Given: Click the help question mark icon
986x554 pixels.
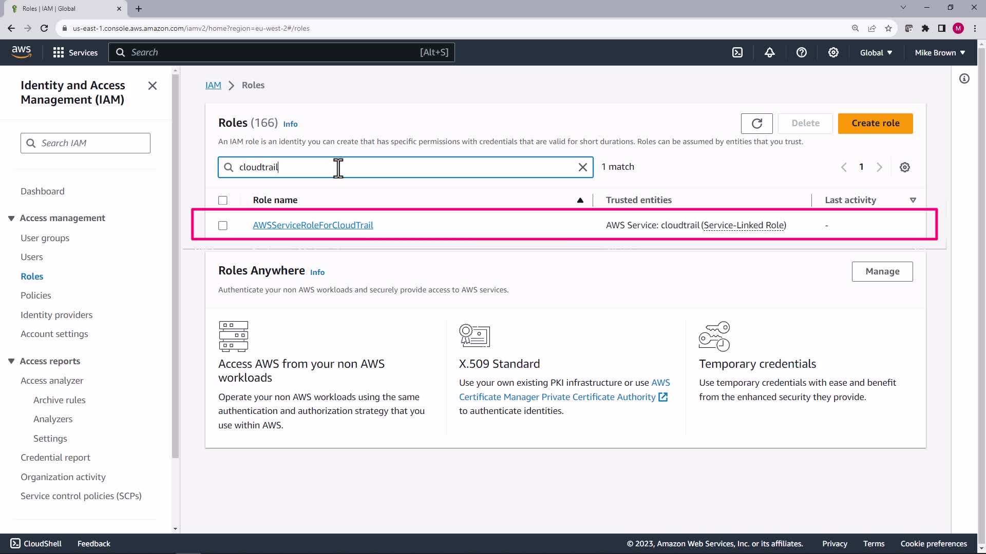Looking at the screenshot, I should (801, 52).
